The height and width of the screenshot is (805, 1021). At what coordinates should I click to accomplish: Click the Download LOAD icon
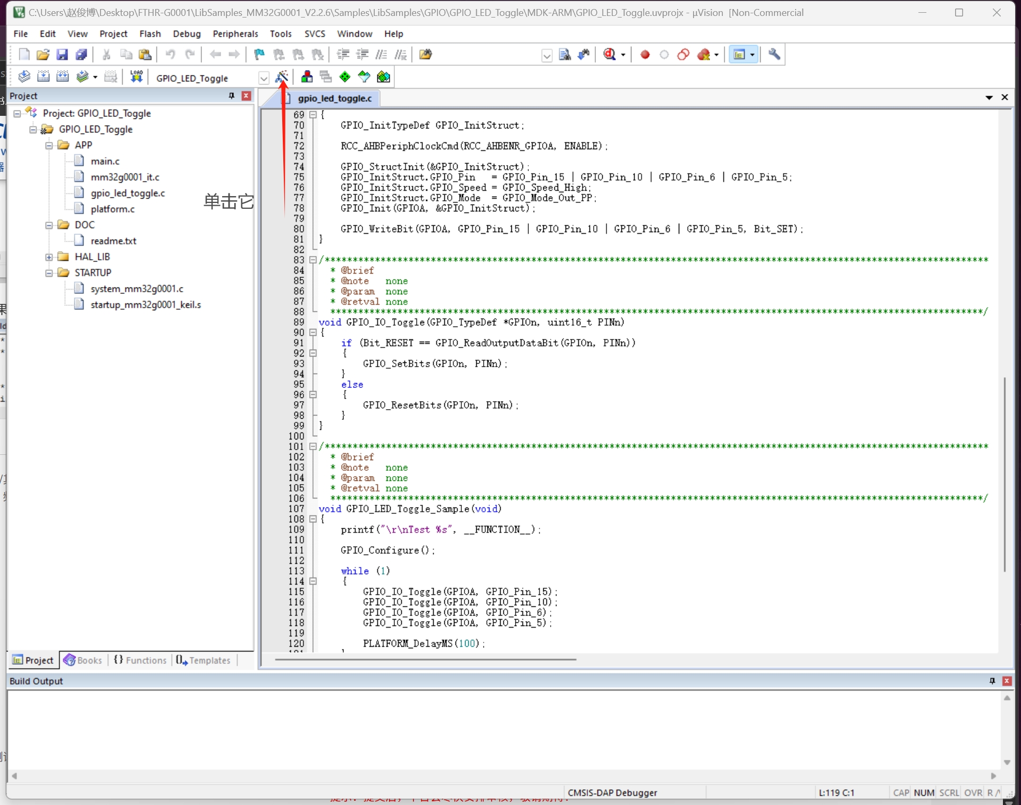click(x=137, y=77)
